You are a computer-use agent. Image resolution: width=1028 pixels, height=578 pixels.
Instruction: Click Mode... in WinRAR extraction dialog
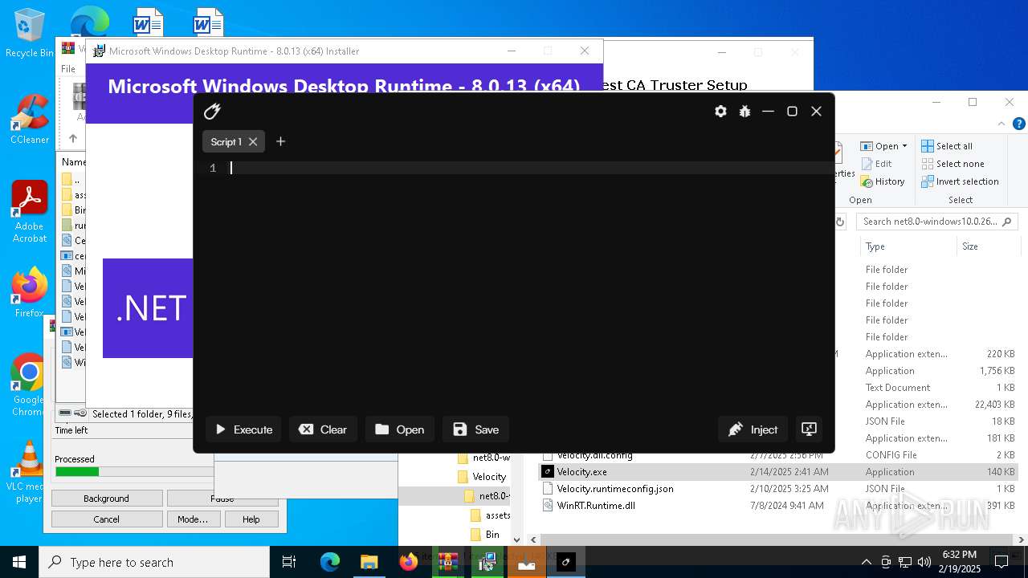(193, 519)
